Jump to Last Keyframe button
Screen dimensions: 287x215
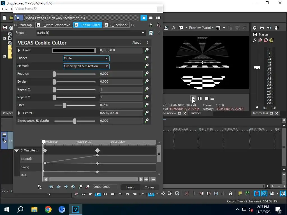[73, 187]
